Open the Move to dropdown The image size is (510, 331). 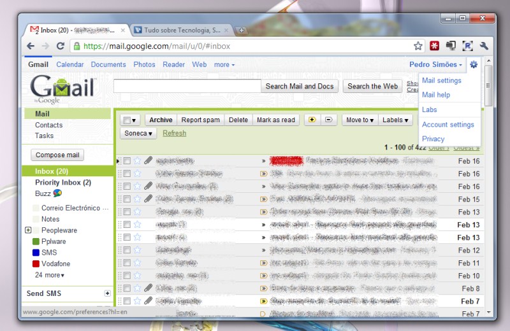click(360, 120)
